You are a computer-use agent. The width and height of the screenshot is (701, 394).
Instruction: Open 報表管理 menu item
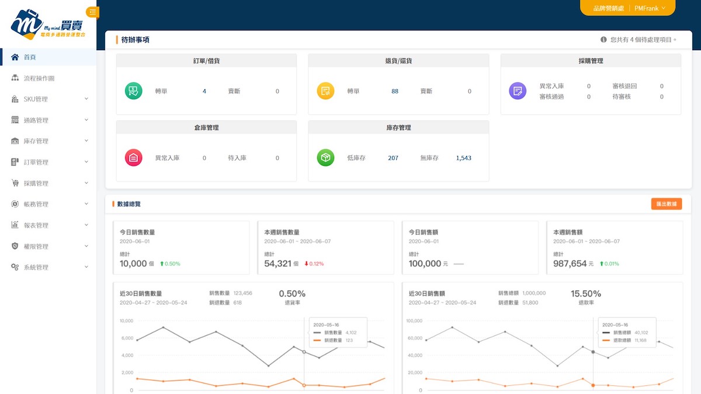click(48, 225)
